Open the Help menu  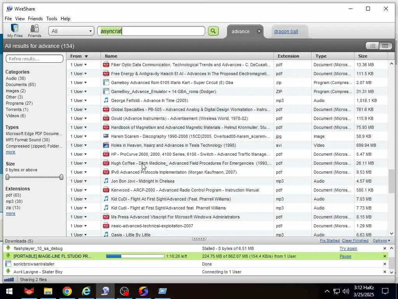pyautogui.click(x=65, y=19)
